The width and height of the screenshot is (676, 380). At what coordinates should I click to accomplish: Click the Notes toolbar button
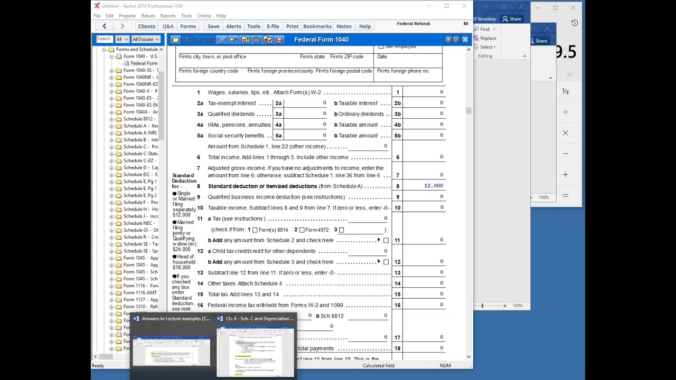tap(344, 26)
